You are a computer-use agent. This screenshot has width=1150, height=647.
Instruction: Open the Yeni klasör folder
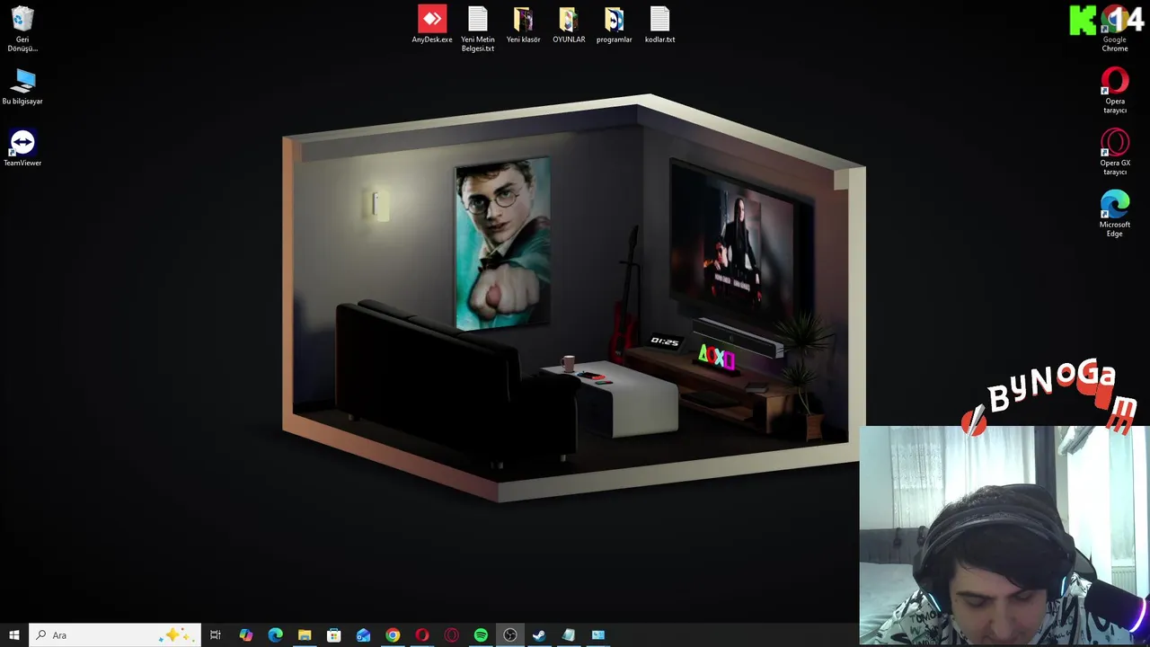tap(523, 25)
